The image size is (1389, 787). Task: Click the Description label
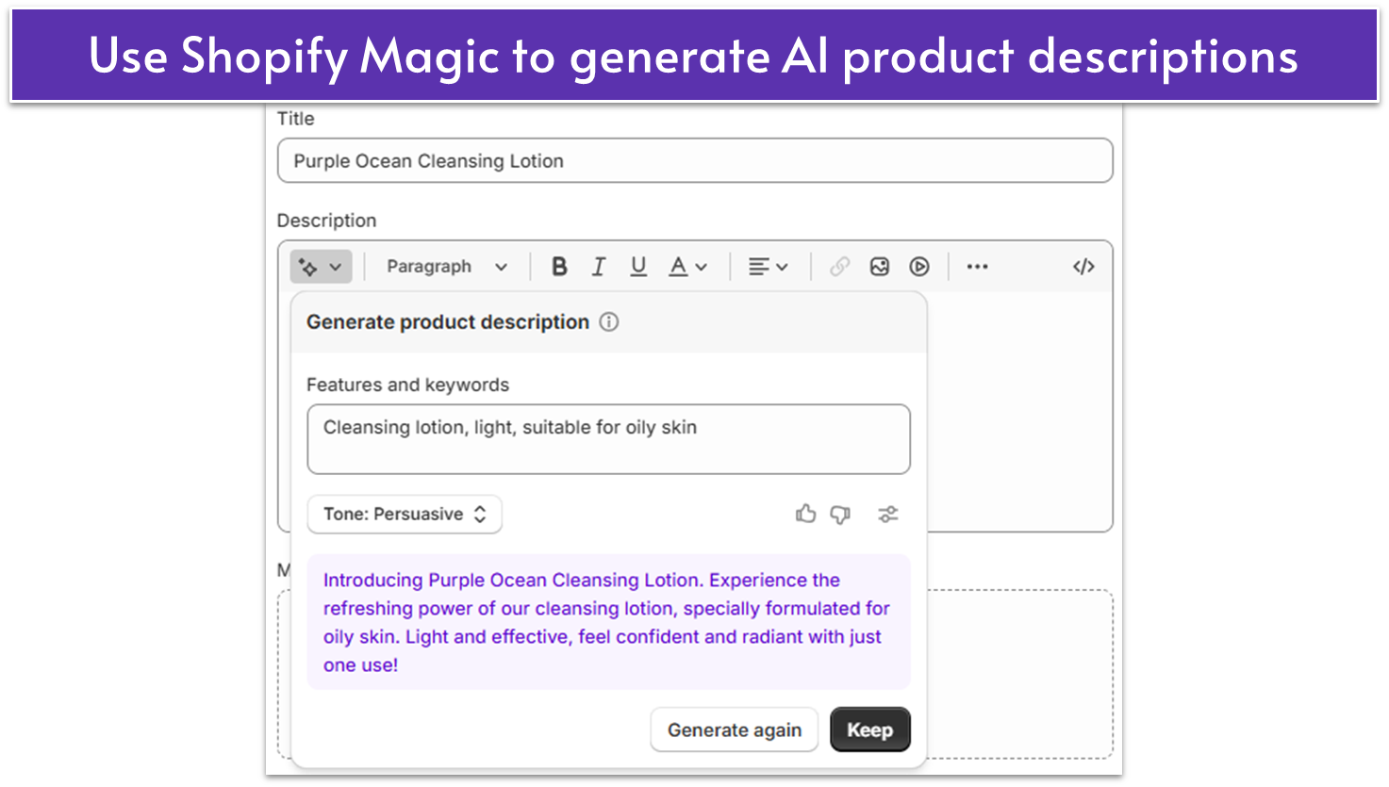326,221
